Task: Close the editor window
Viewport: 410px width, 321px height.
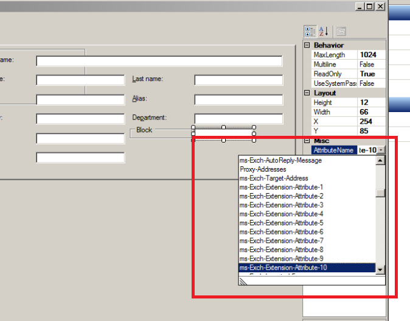Action: click(380, 6)
